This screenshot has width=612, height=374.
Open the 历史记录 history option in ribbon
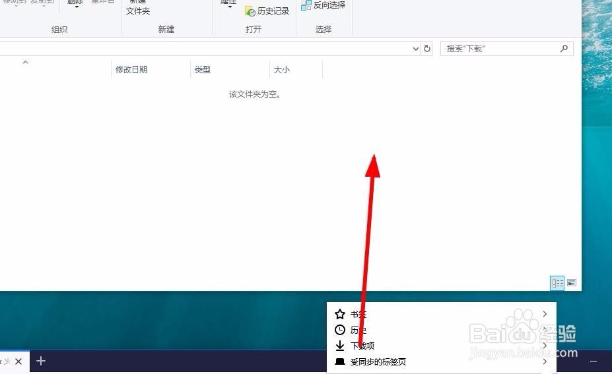(x=267, y=11)
